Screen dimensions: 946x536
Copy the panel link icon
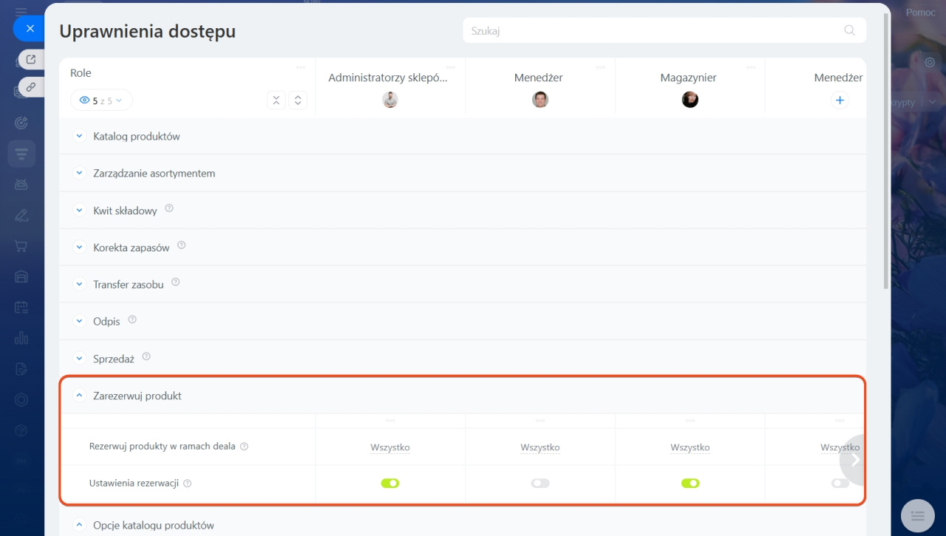pos(31,86)
